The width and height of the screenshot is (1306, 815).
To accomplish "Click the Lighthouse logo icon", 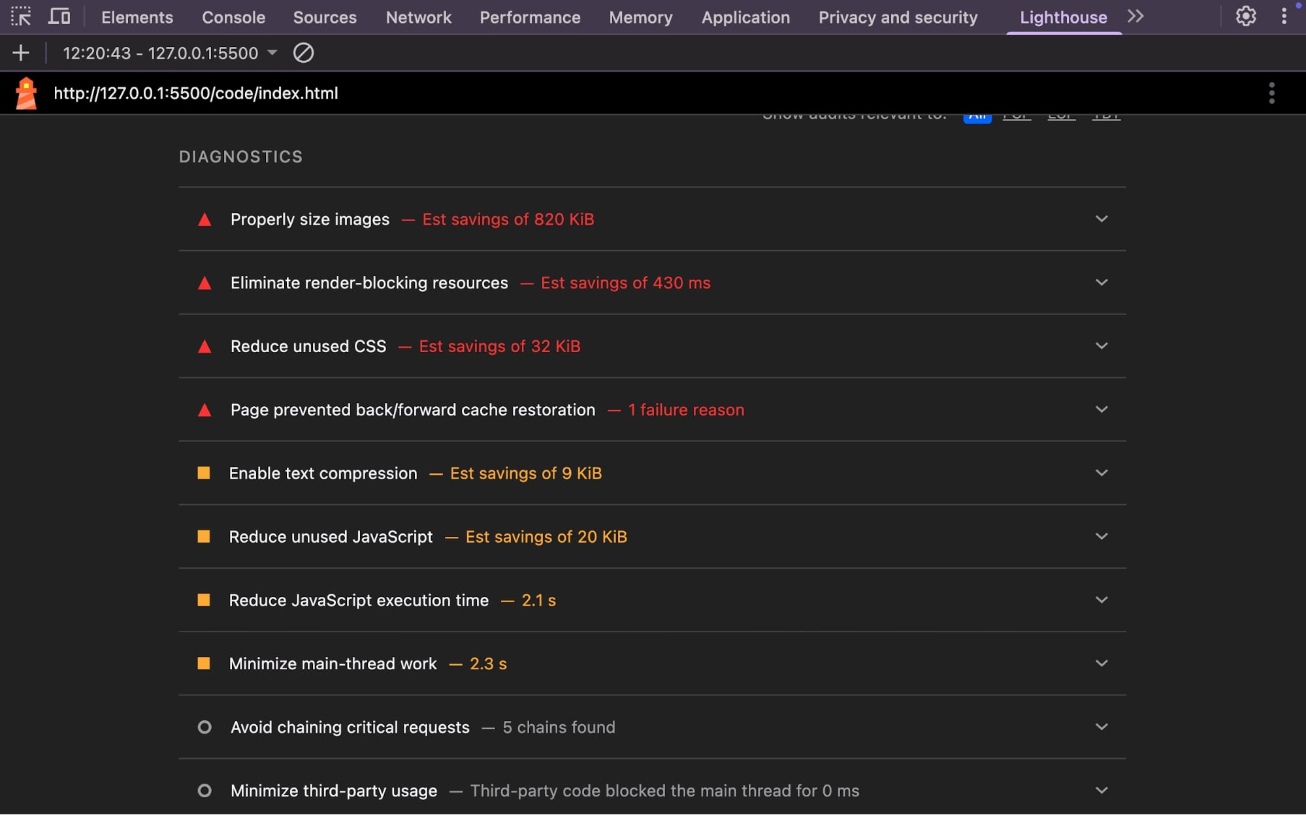I will click(x=26, y=93).
